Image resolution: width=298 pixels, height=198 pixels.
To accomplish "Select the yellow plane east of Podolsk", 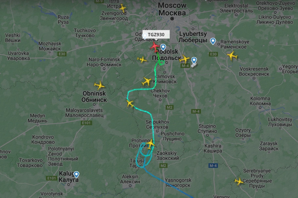I will (184, 59).
